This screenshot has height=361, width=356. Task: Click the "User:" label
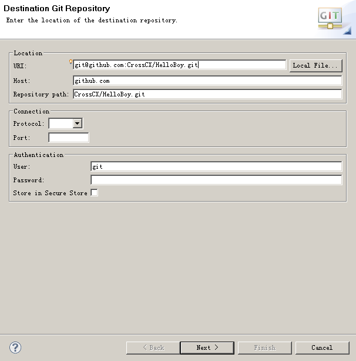22,166
